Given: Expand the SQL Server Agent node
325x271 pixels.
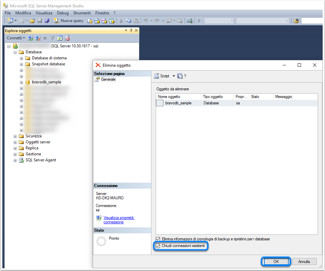Looking at the screenshot, I should [15, 160].
